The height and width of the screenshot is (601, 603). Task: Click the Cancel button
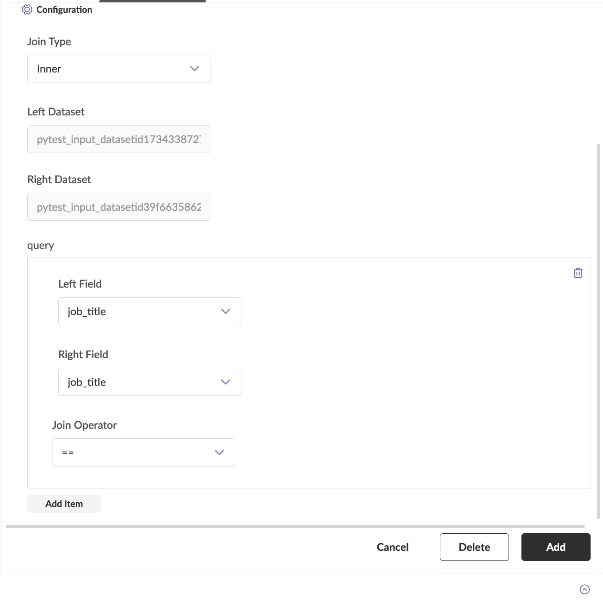[392, 547]
